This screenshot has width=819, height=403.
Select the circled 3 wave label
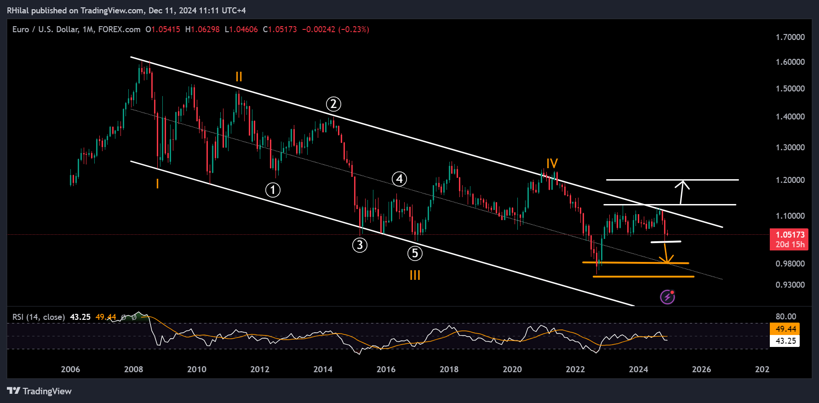(360, 245)
